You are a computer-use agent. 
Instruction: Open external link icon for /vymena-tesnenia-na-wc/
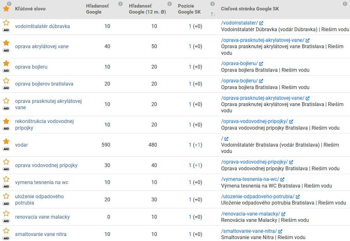tap(283, 179)
